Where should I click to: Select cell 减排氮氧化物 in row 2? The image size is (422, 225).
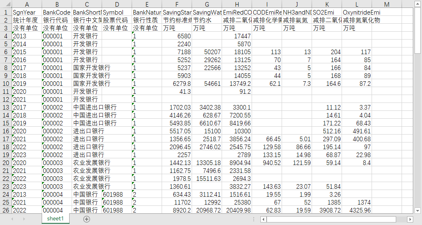pos(357,20)
